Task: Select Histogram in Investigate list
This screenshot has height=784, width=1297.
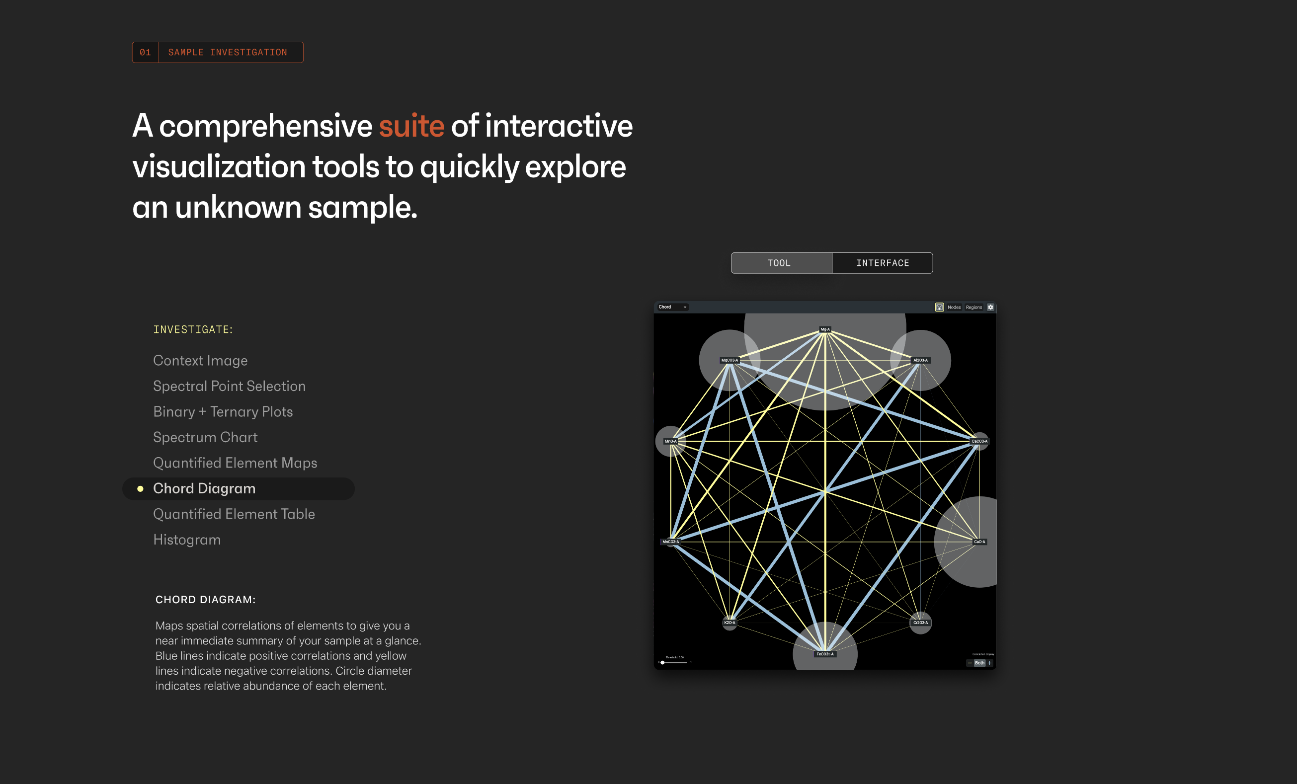Action: coord(187,540)
